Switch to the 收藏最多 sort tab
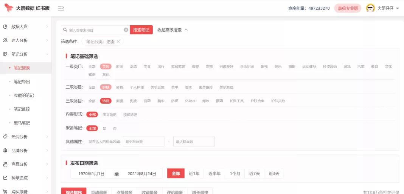The width and height of the screenshot is (404, 194). (x=149, y=192)
